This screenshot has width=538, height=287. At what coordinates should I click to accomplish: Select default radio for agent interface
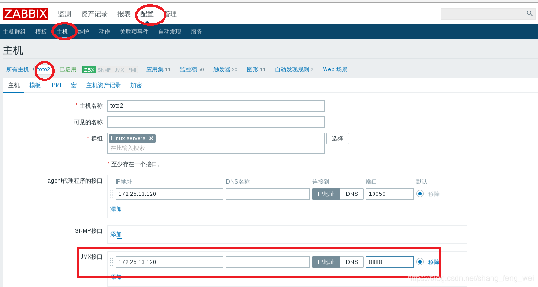420,194
